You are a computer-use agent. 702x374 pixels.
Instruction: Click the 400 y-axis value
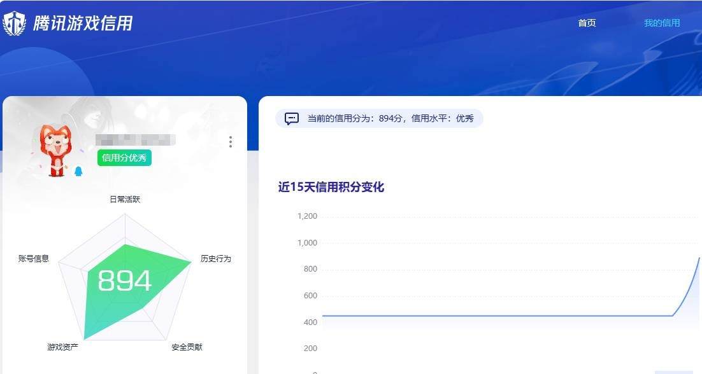coord(310,322)
